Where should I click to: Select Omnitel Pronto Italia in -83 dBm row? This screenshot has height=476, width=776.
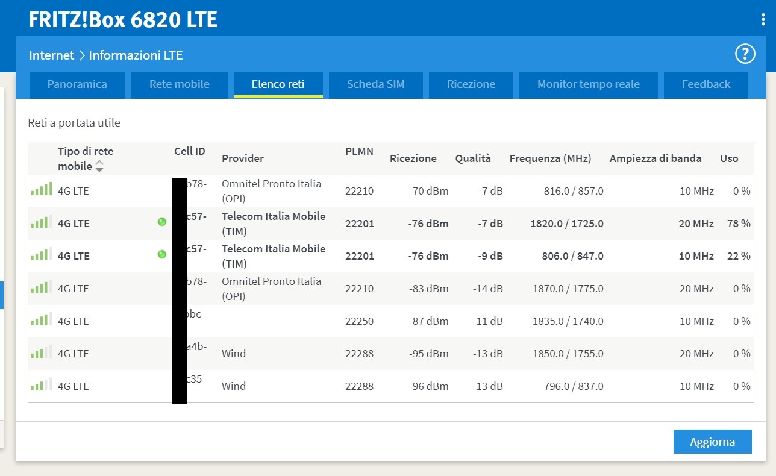272,289
